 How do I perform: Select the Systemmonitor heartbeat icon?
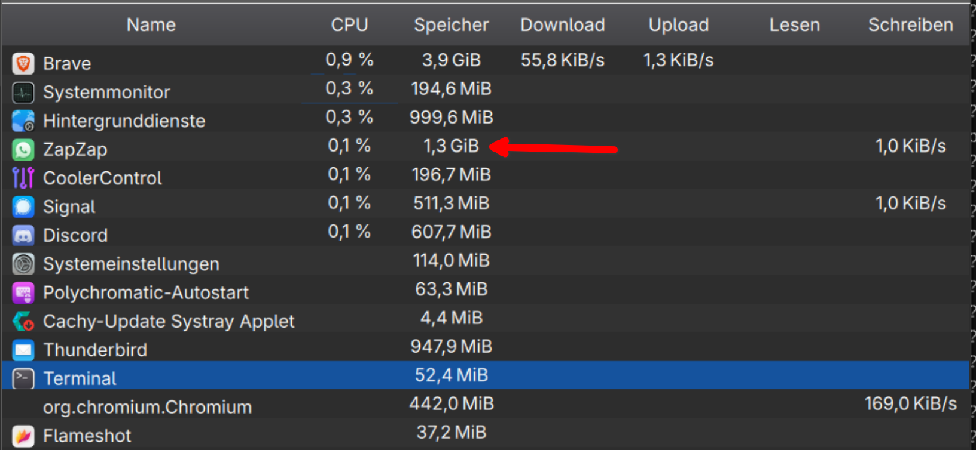tap(23, 92)
